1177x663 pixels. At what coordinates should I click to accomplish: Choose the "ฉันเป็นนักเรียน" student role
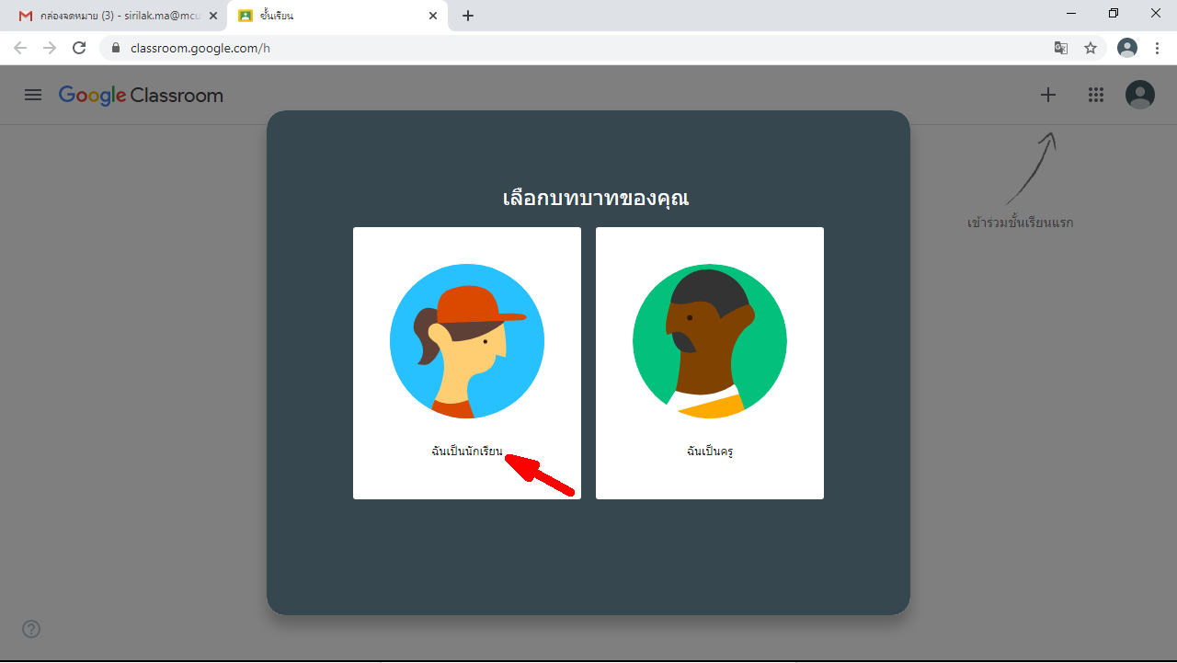tap(467, 452)
